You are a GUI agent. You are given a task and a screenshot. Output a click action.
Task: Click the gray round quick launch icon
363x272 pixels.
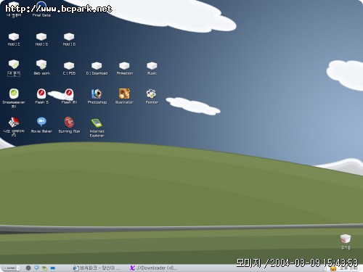point(28,268)
